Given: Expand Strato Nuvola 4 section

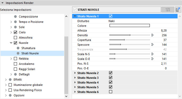Looking at the screenshot, I should pyautogui.click(x=75, y=82).
